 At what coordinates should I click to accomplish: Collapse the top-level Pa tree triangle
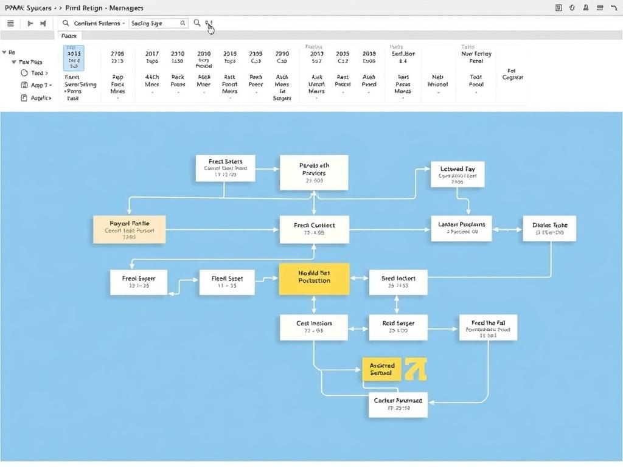[4, 52]
